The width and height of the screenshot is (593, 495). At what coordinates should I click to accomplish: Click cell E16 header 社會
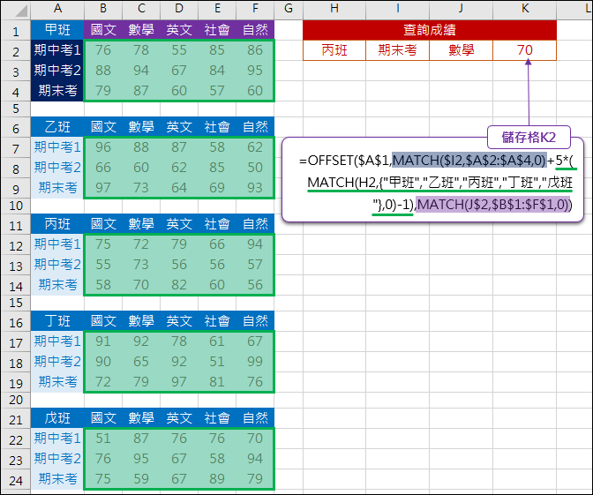[217, 321]
